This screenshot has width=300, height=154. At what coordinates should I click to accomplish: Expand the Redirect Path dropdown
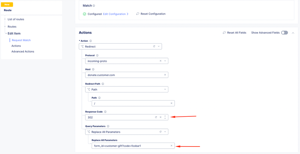click(165, 89)
